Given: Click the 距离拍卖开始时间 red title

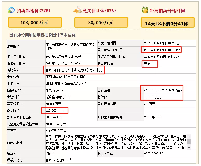Looking at the screenshot, I should coord(167,11).
